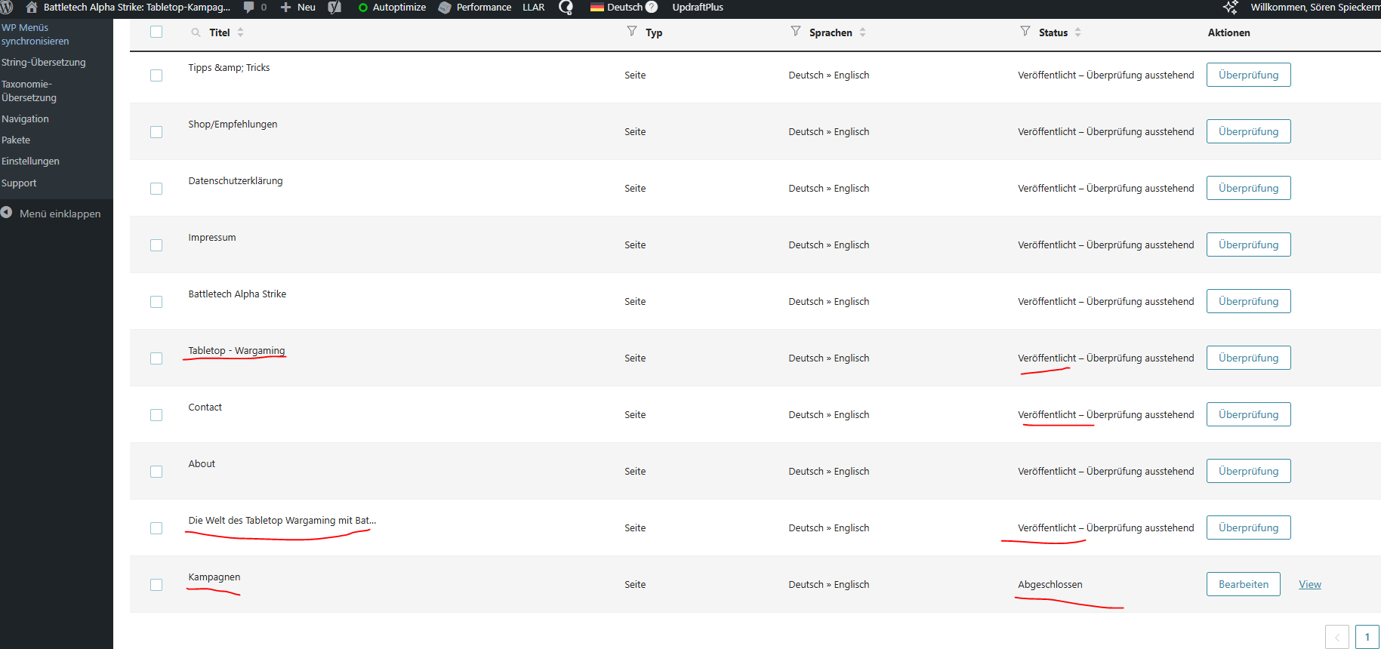Open UpdraftPlus in admin bar

point(698,8)
